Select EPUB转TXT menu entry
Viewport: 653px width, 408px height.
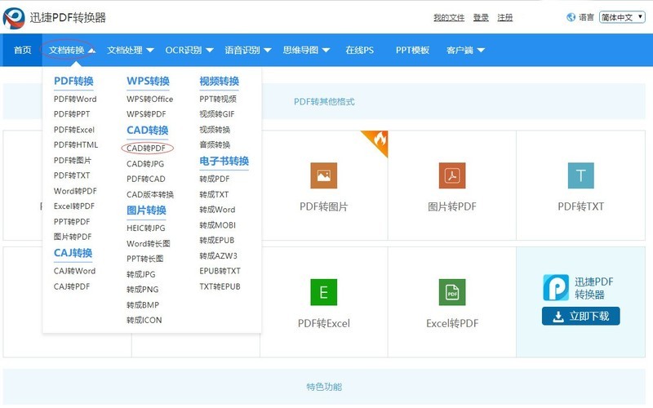click(220, 271)
